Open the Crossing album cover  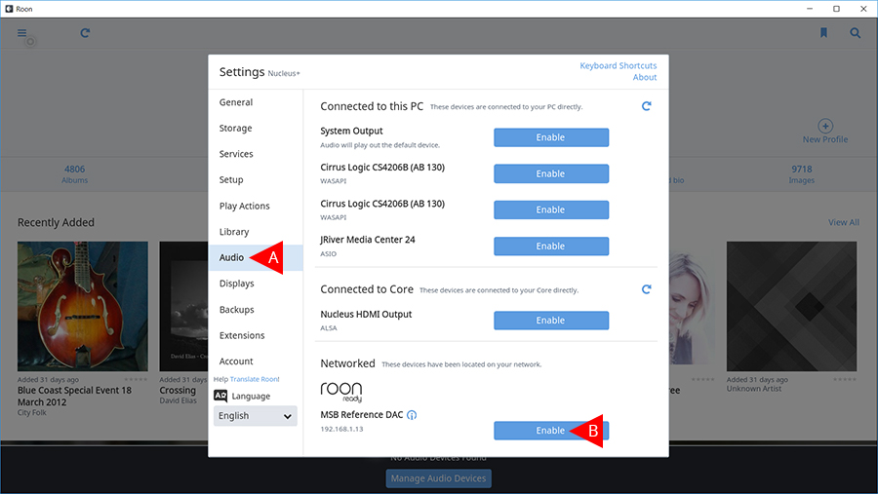183,307
